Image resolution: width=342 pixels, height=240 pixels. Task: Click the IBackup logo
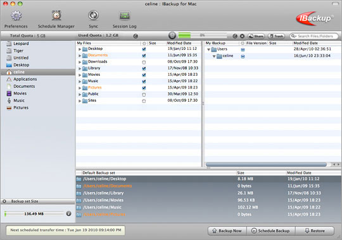315,18
